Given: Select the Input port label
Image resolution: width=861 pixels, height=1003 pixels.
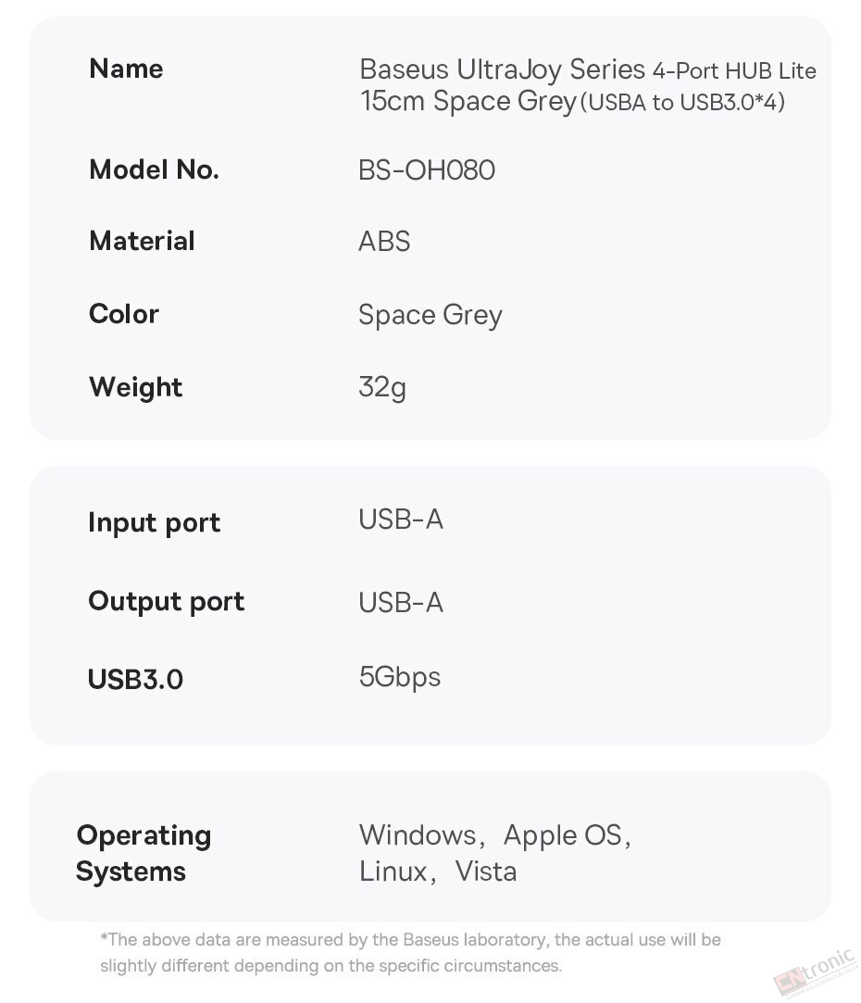Looking at the screenshot, I should click(155, 522).
